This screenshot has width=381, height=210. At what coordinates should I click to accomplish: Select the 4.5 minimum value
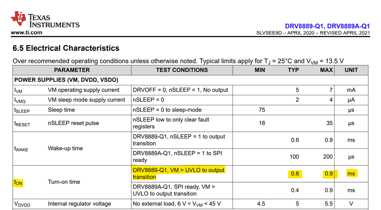(x=261, y=204)
